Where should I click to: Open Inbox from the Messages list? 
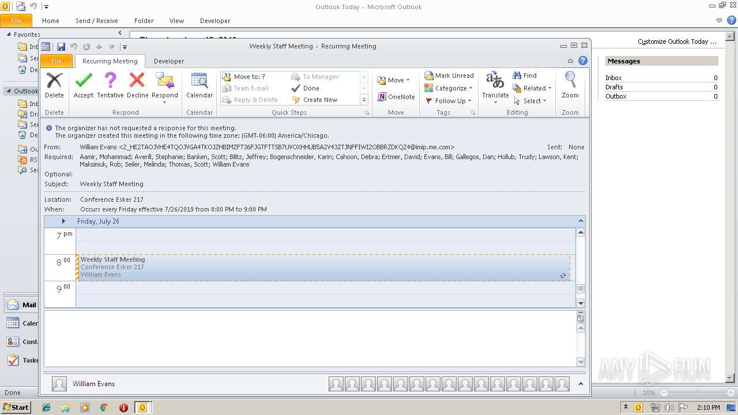[x=613, y=78]
